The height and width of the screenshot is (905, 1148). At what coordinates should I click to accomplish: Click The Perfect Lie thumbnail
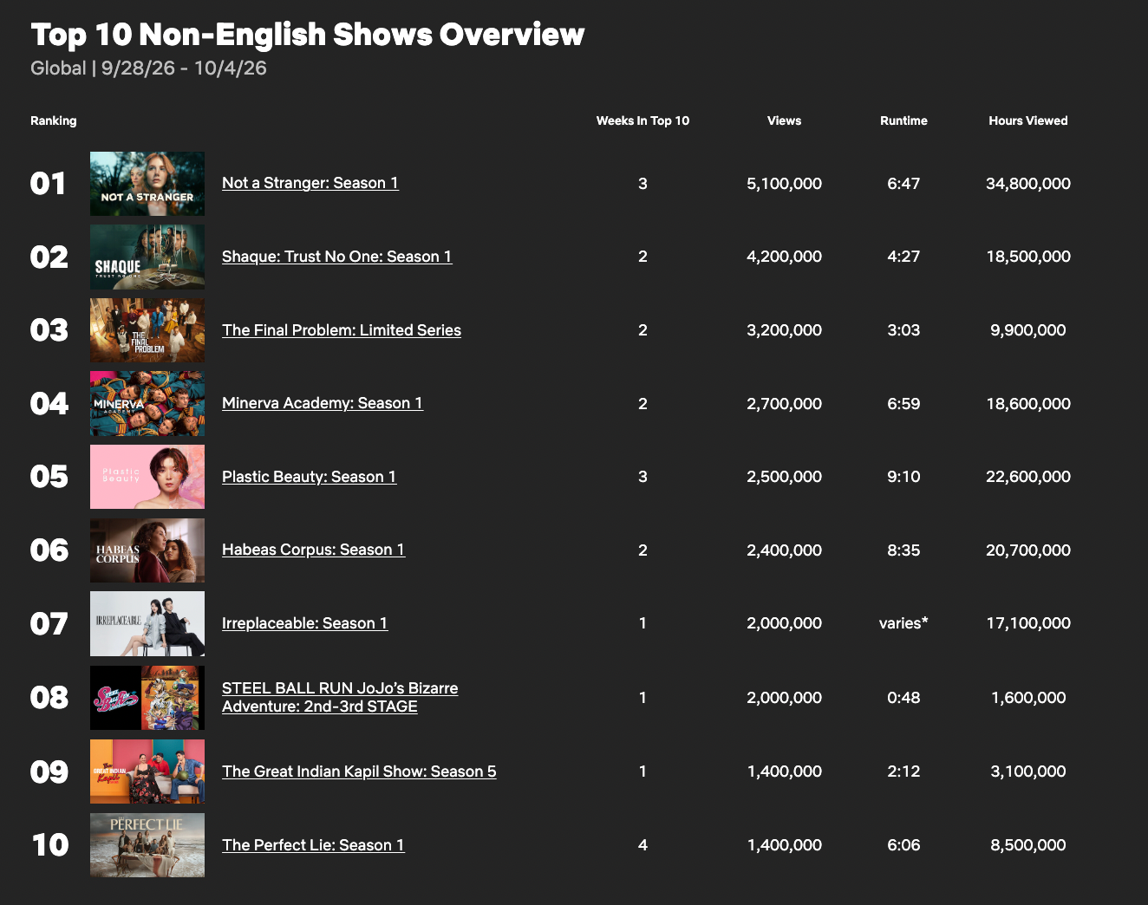(147, 845)
